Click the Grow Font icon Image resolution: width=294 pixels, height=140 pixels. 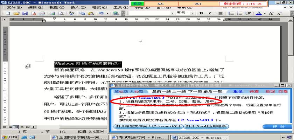click(271, 13)
